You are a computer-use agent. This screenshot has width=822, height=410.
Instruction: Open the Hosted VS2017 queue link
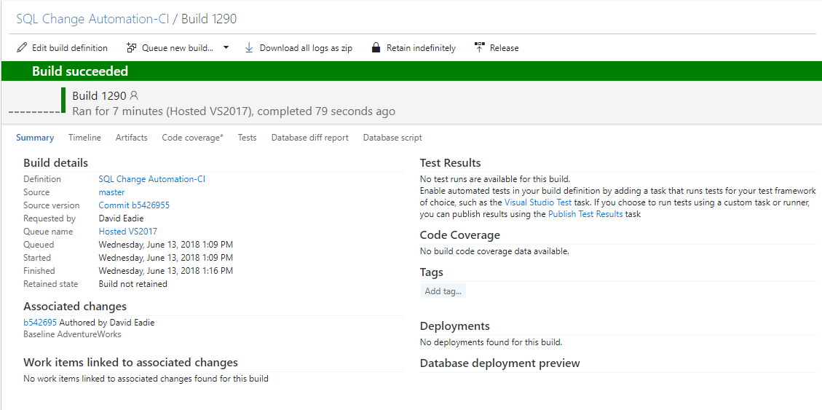point(128,231)
